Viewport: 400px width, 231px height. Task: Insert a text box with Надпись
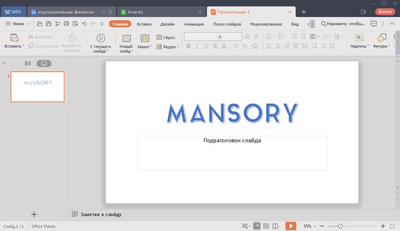tap(359, 41)
